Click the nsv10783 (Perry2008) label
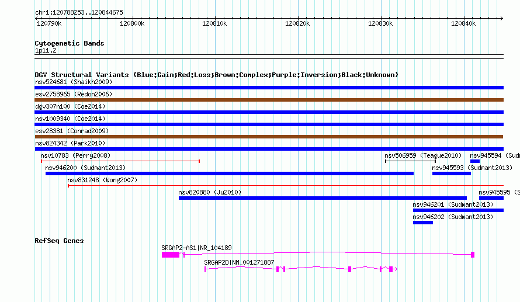 click(75, 155)
